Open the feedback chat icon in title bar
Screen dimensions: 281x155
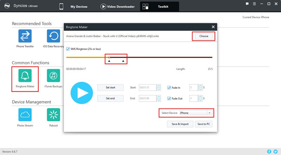tap(247, 4)
